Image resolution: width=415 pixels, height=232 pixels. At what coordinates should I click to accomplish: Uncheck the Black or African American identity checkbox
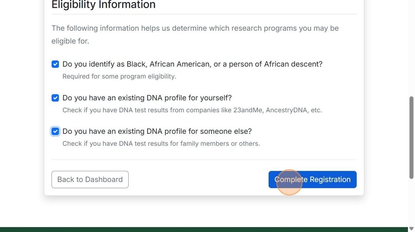(55, 64)
